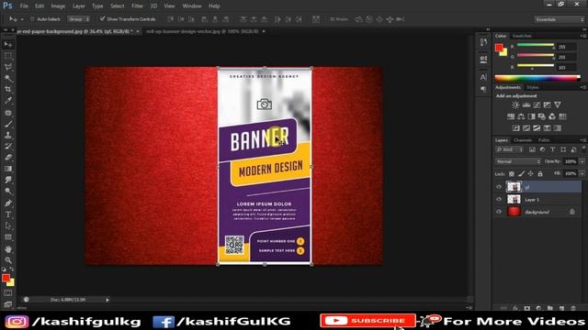The width and height of the screenshot is (588, 330).
Task: Add Curves adjustment icon
Action: pos(537,105)
